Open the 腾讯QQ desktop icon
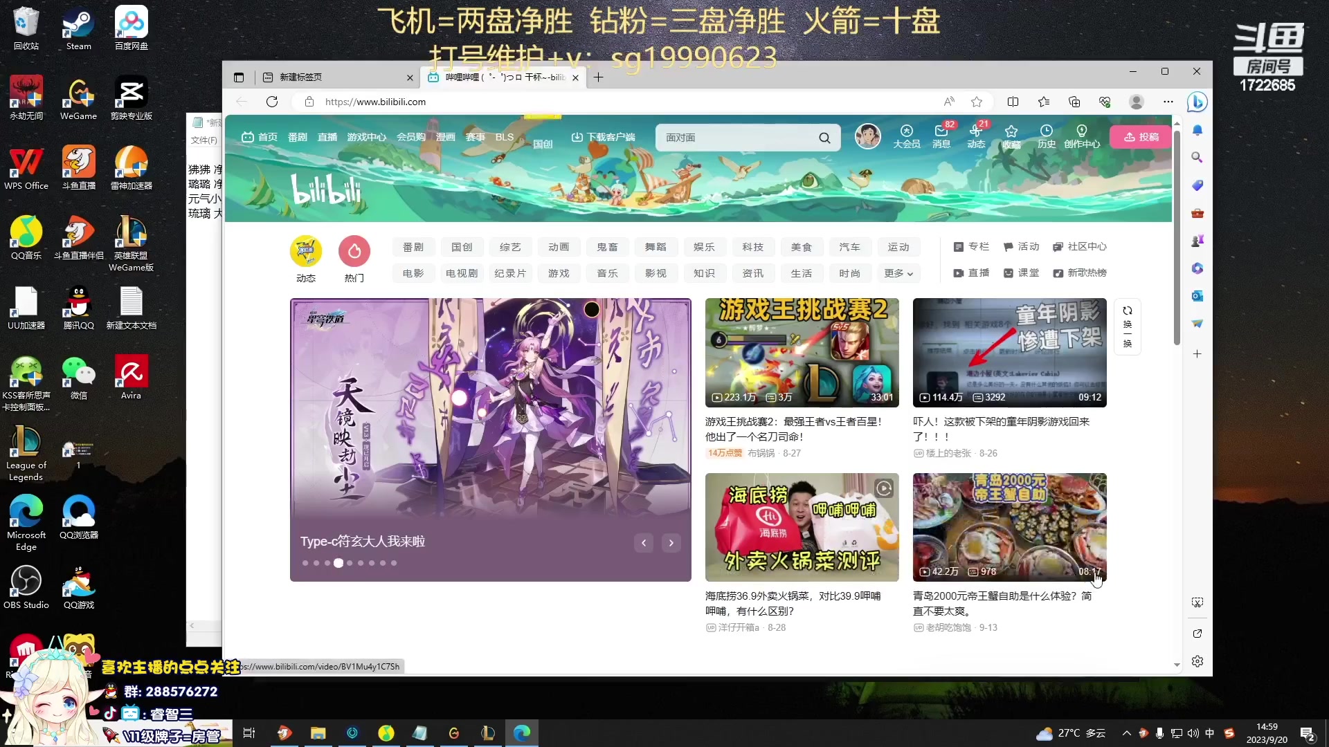 click(x=78, y=308)
